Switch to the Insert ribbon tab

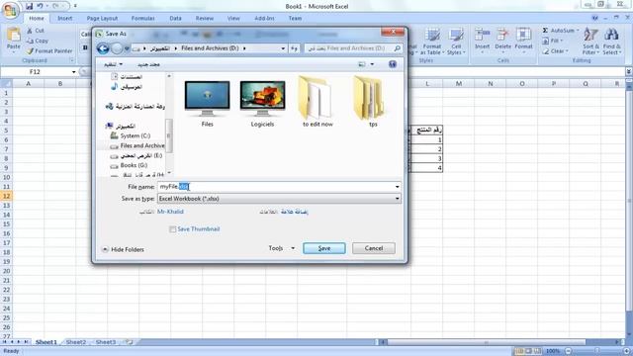click(64, 18)
